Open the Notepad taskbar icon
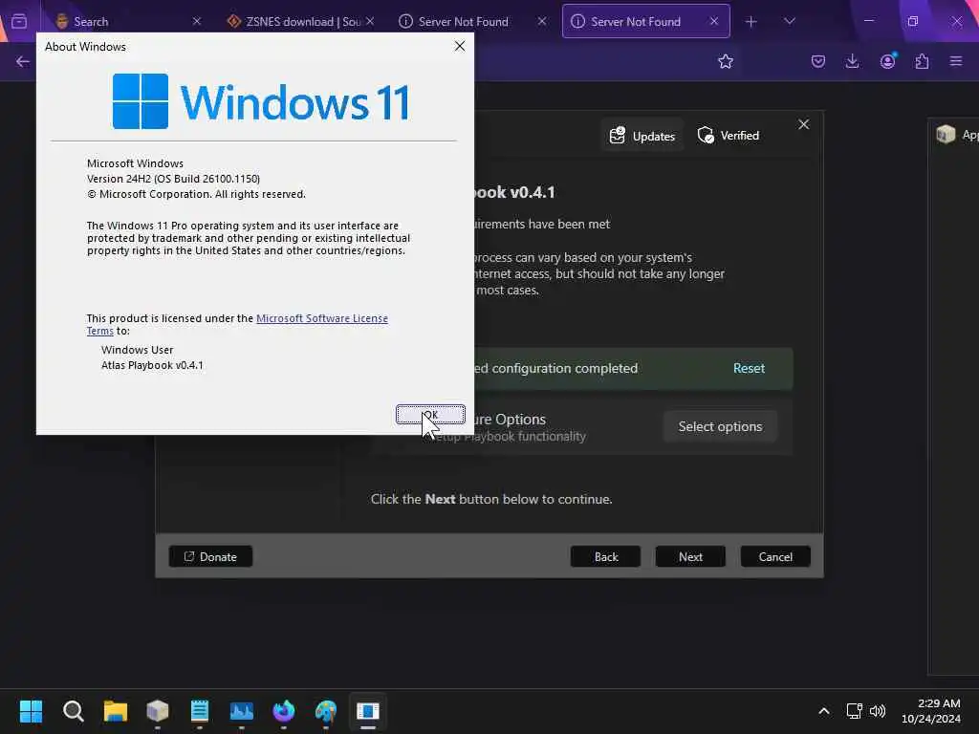Viewport: 979px width, 734px height. [x=200, y=711]
